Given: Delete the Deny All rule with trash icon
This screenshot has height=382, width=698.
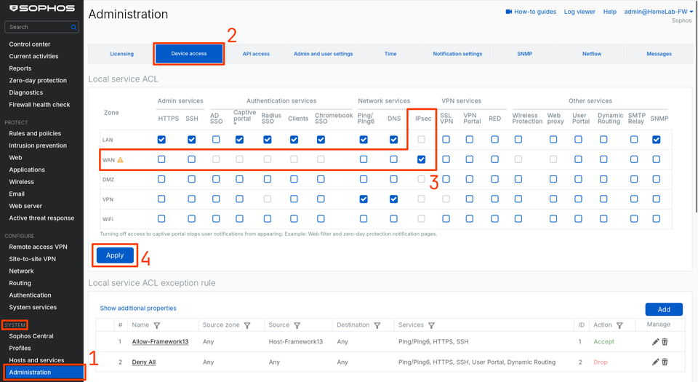Looking at the screenshot, I should tap(665, 362).
